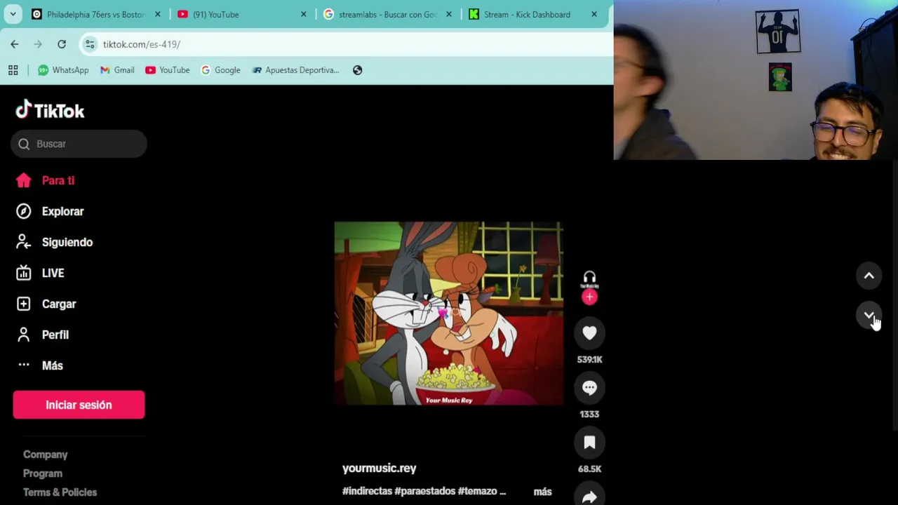
Task: Open the Company footer link
Action: 46,454
